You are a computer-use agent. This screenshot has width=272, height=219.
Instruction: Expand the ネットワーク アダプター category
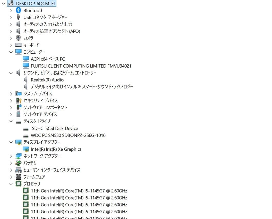pyautogui.click(x=11, y=156)
